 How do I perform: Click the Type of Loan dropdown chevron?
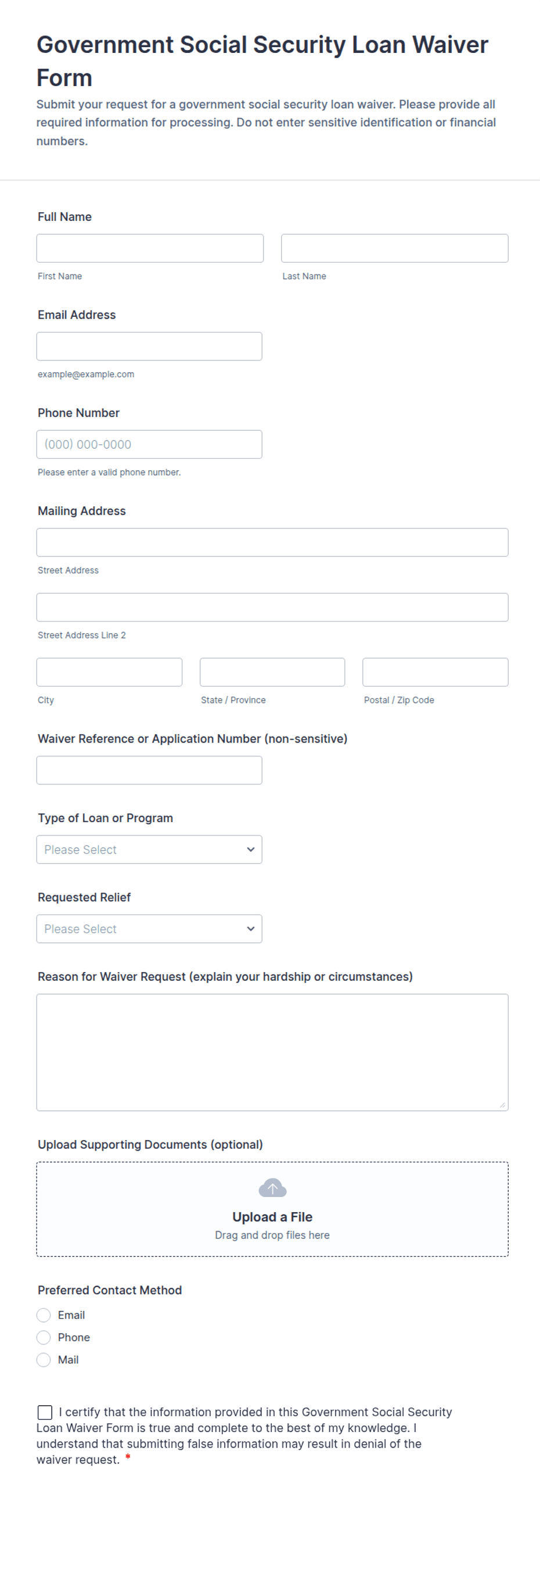[x=250, y=849]
